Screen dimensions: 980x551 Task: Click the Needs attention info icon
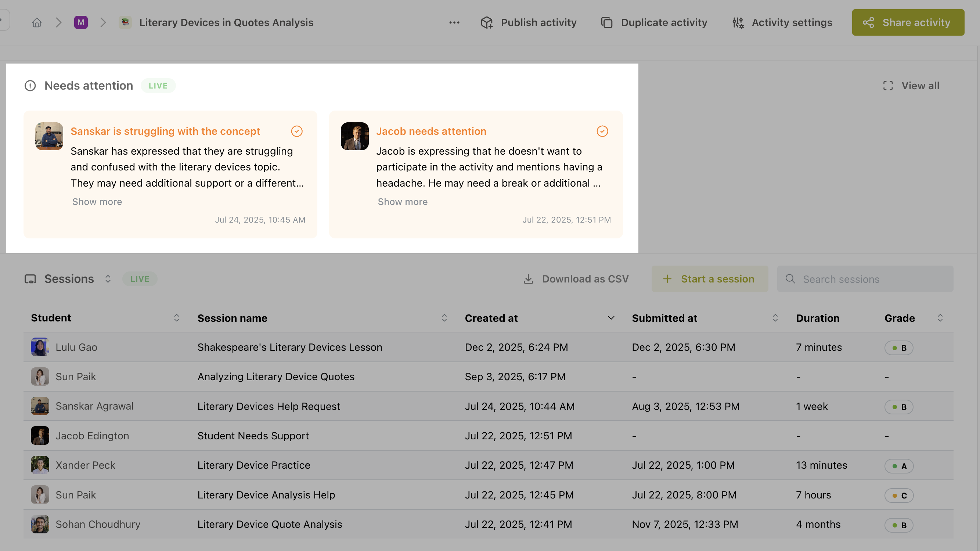pos(30,86)
